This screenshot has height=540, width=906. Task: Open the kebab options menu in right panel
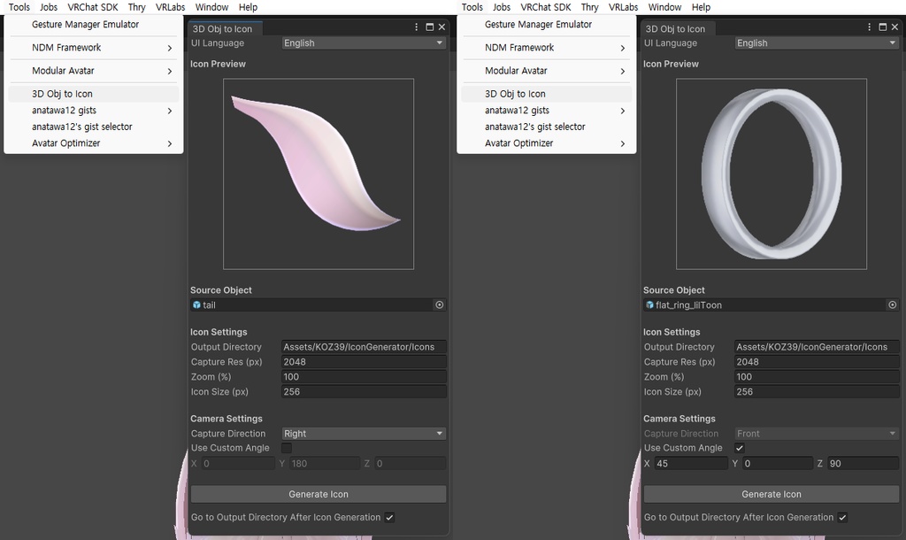(869, 27)
